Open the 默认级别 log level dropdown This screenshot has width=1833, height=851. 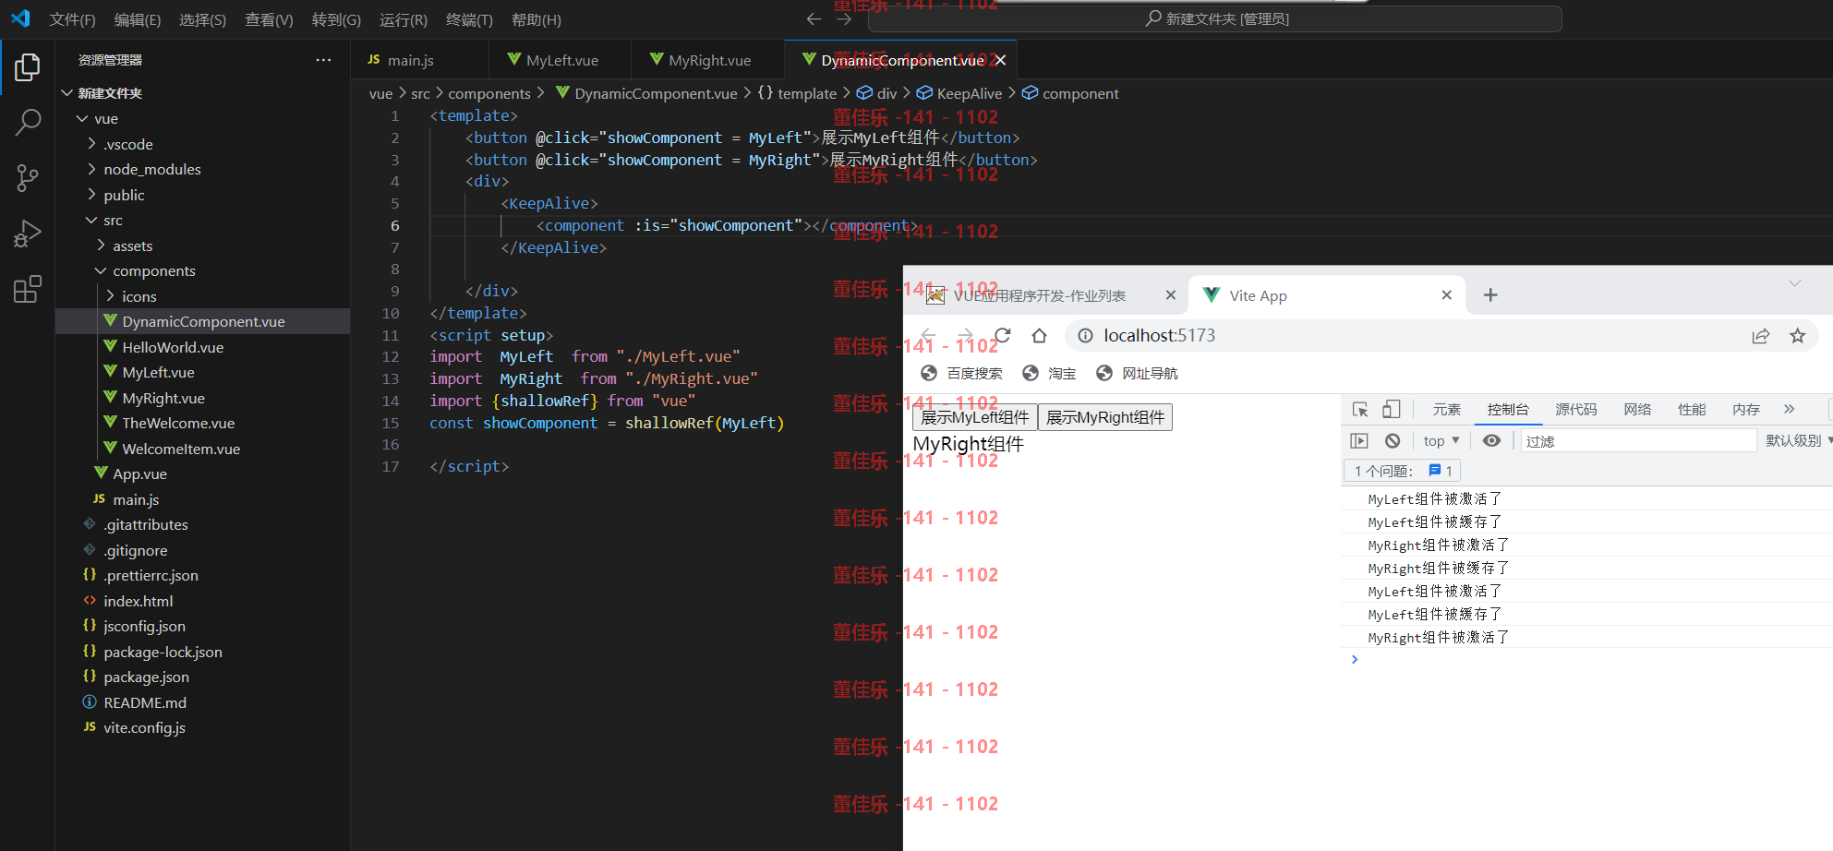pyautogui.click(x=1798, y=441)
